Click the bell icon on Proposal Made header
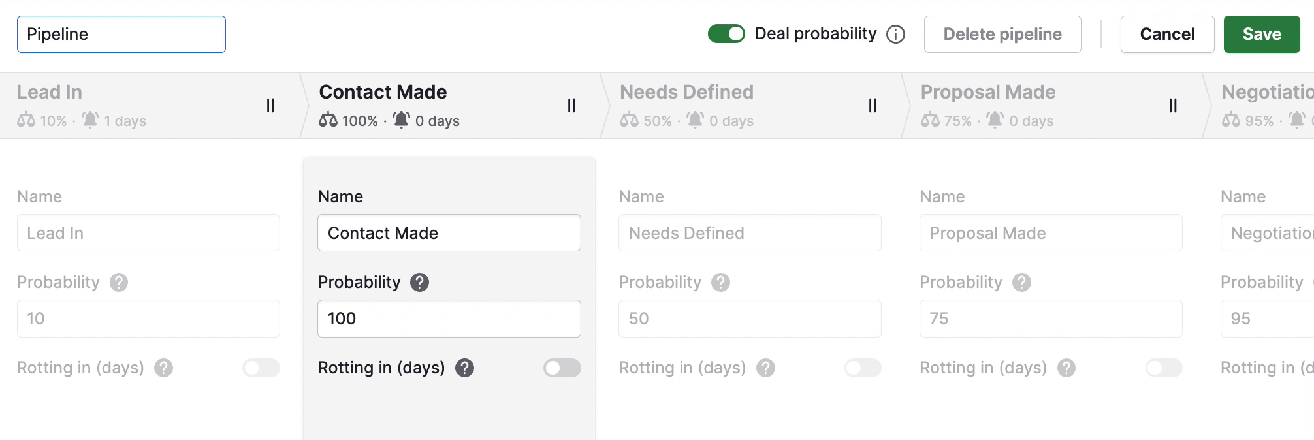1314x440 pixels. coord(995,120)
